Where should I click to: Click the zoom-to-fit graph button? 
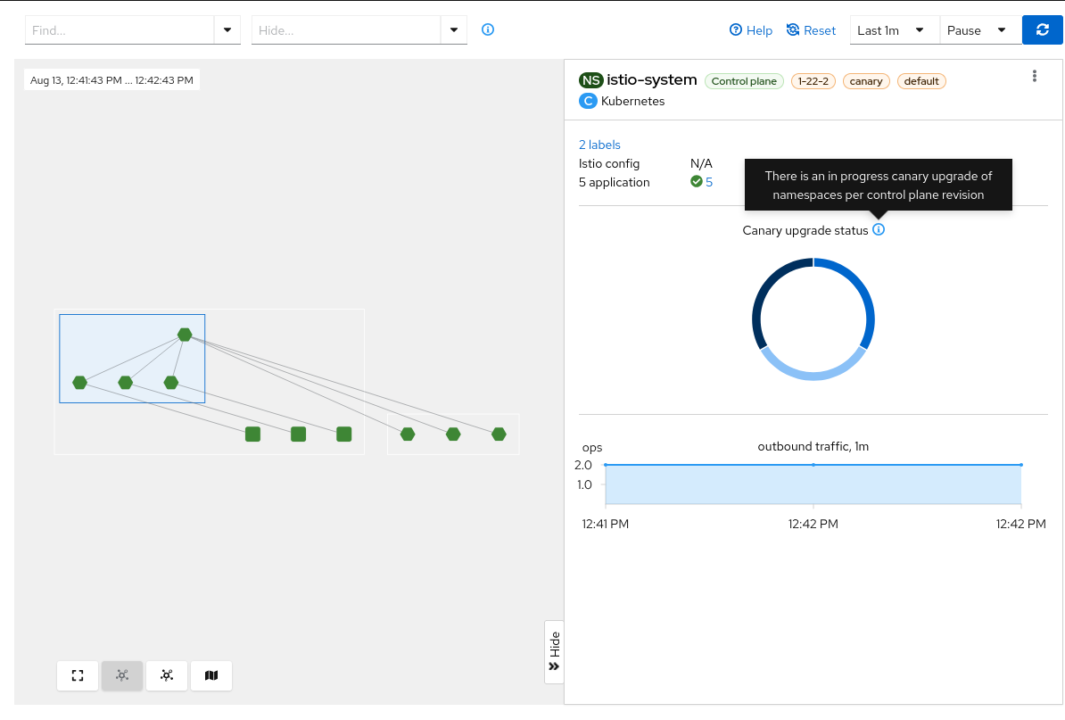click(x=78, y=675)
